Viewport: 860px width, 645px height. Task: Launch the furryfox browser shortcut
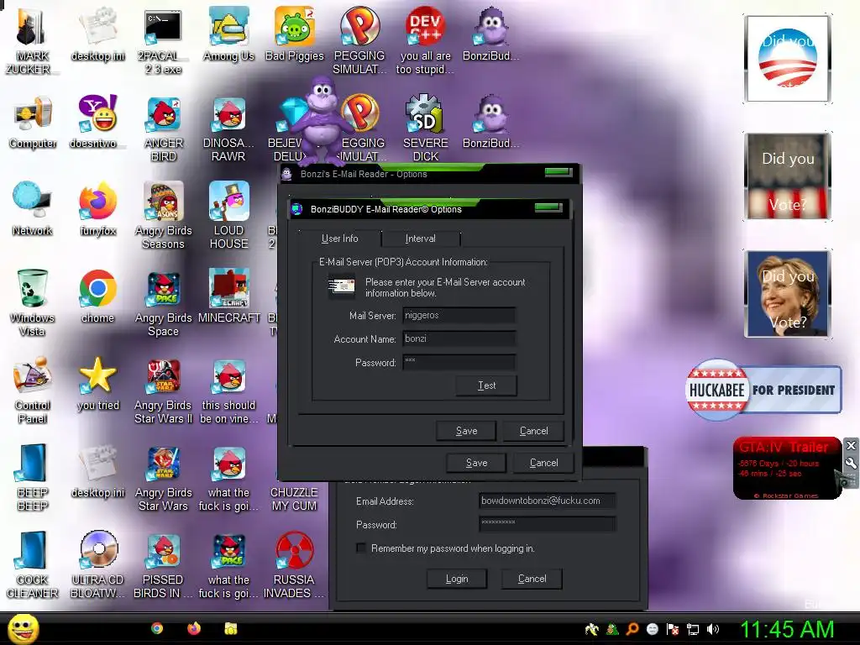click(97, 209)
